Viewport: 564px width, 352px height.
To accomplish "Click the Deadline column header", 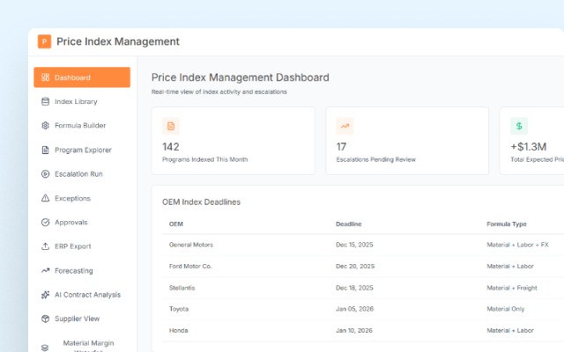I will pyautogui.click(x=349, y=224).
